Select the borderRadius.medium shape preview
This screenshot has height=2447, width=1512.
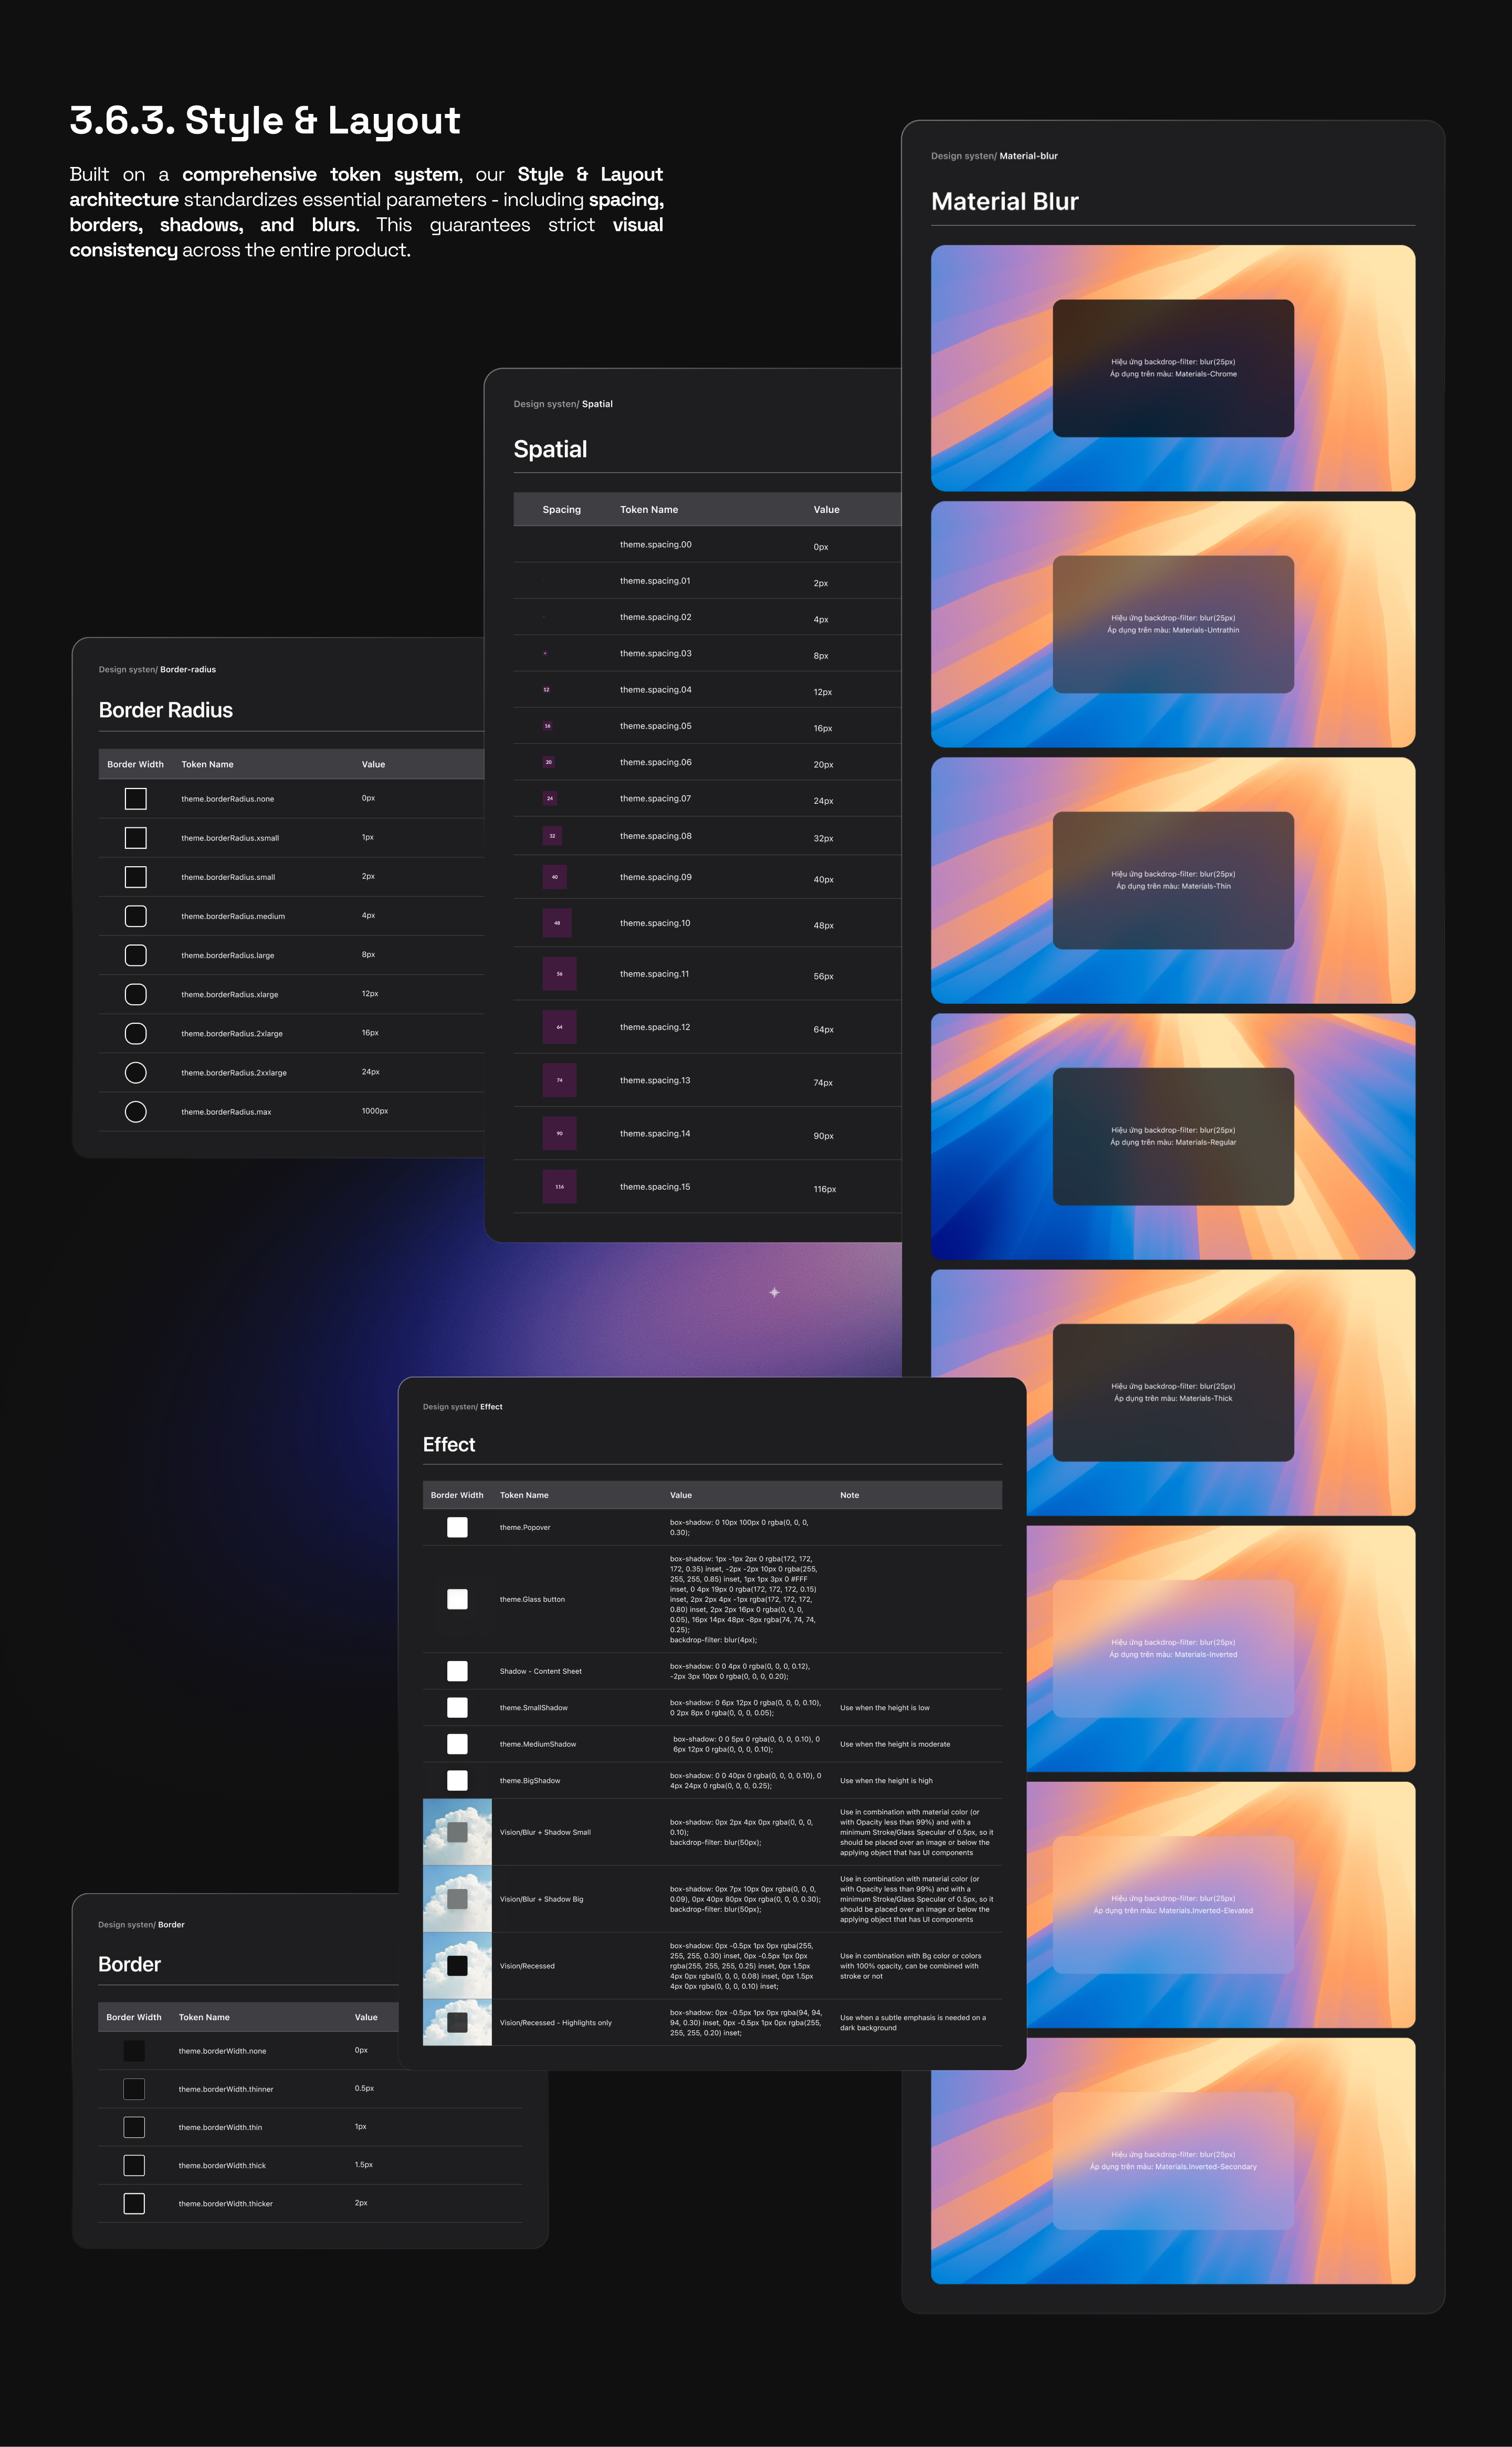(136, 915)
